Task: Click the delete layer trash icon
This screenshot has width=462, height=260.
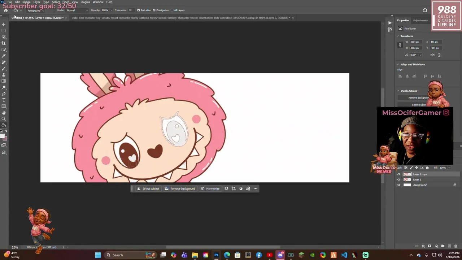Action: (456, 246)
